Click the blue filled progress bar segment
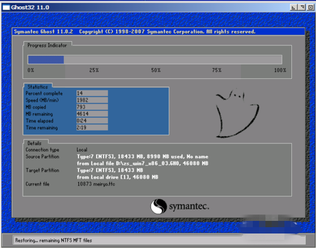 point(46,60)
